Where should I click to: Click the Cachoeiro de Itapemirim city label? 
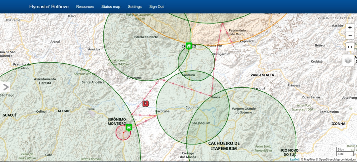tap(224, 146)
